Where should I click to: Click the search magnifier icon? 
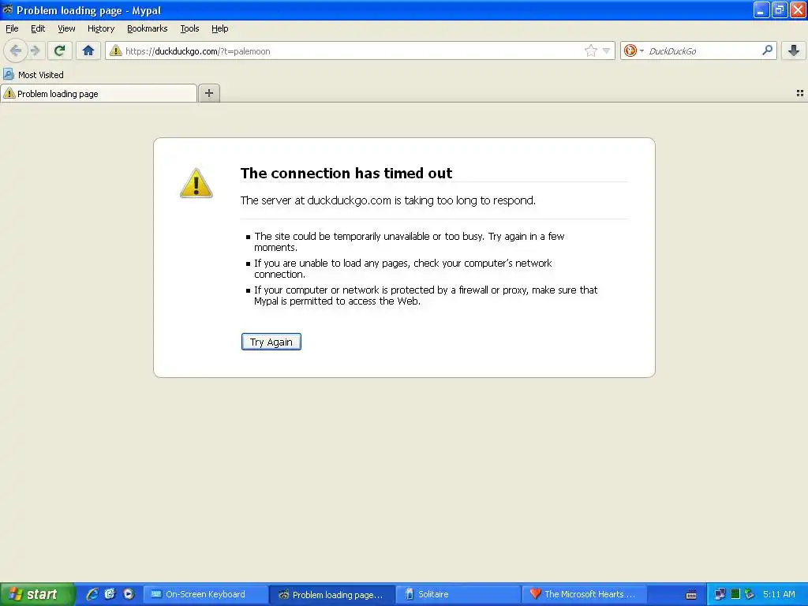coord(767,50)
